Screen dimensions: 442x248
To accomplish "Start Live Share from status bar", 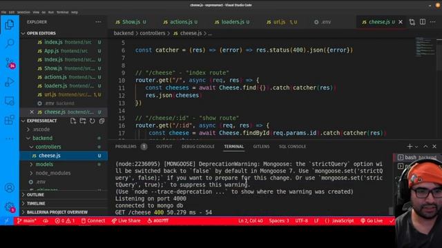I will point(126,221).
